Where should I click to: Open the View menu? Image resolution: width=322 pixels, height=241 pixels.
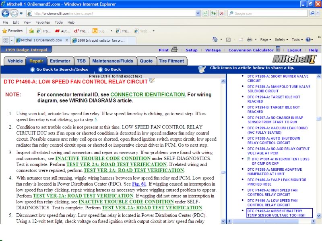pos(27,22)
